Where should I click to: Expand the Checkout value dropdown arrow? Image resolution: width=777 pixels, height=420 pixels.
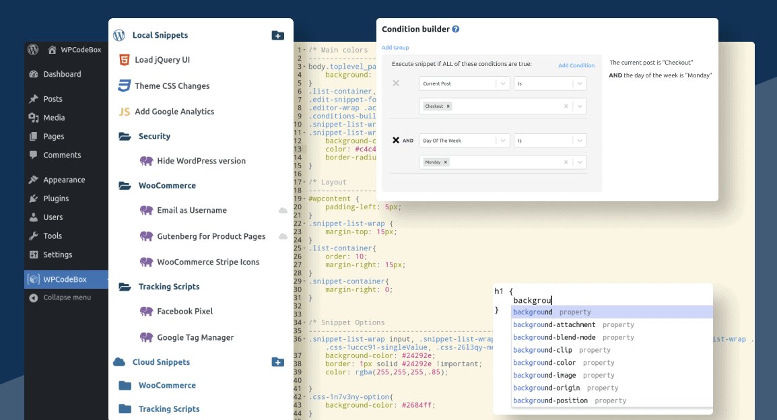pyautogui.click(x=580, y=106)
